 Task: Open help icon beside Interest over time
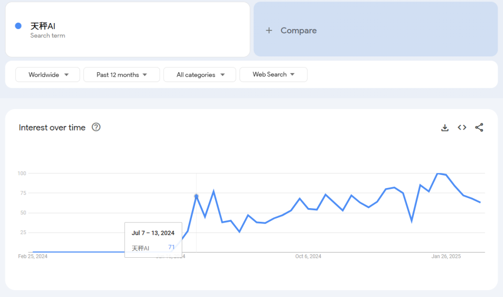coord(96,128)
